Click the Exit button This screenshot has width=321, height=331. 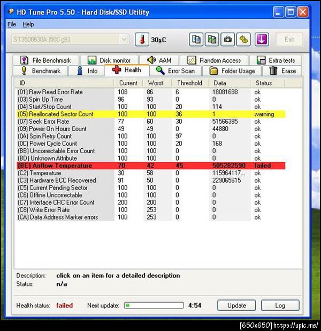coord(289,40)
